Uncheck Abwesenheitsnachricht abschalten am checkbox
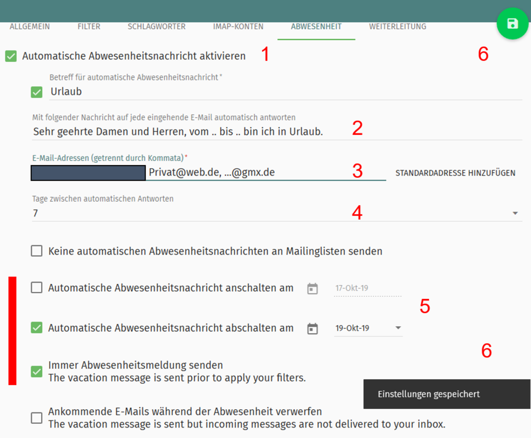This screenshot has width=531, height=438. click(x=37, y=328)
